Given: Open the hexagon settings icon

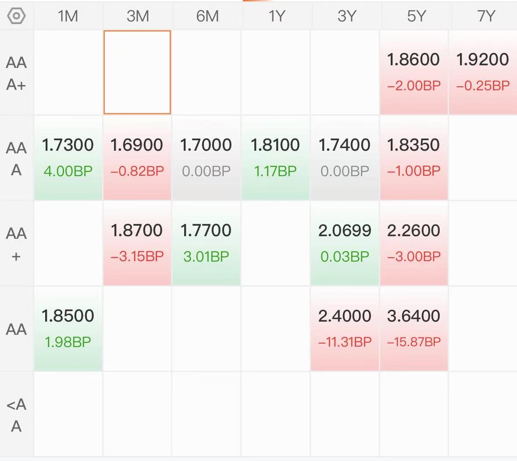Looking at the screenshot, I should point(17,16).
